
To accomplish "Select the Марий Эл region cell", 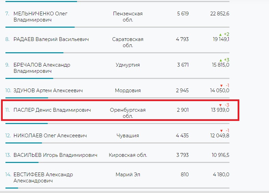I will click(128, 175).
